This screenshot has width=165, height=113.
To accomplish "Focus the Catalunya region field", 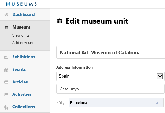I will coord(110,89).
